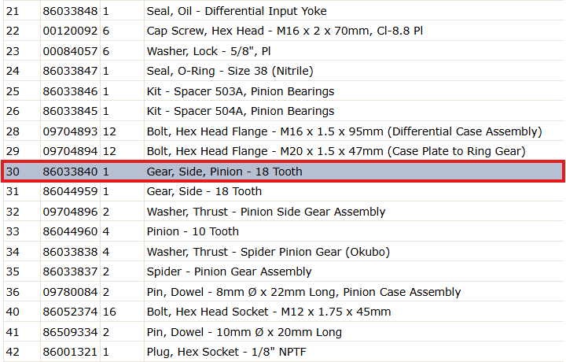Select Pin, Dowel 8mm x 22mm Long row
The height and width of the screenshot is (362, 566).
pos(284,291)
